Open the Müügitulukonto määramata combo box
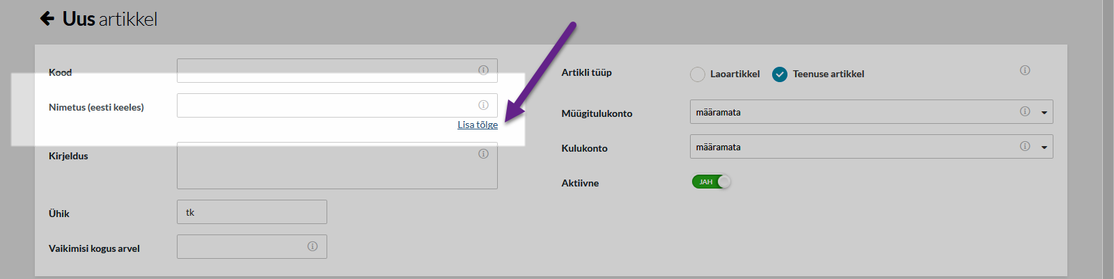Image resolution: width=1114 pixels, height=279 pixels. click(871, 112)
